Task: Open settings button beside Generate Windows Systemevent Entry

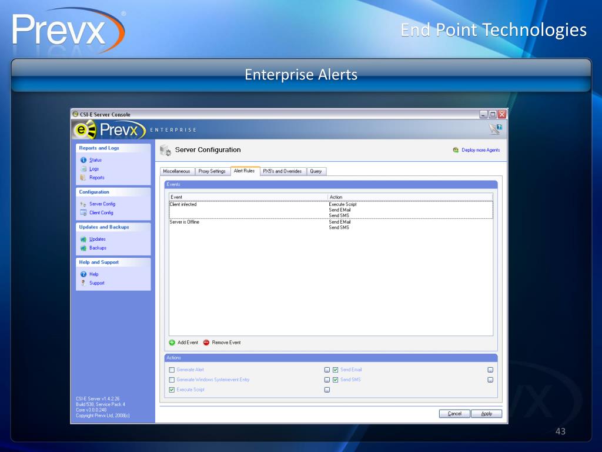Action: 327,380
